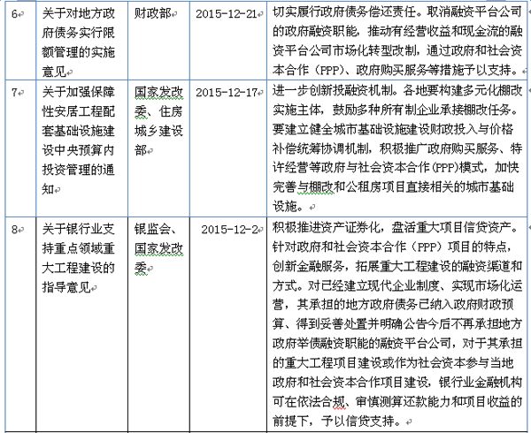This screenshot has height=433, width=531.
Task: Click the line containing 鼓励多种所有制企业承接棚改任务
Action: [396, 110]
